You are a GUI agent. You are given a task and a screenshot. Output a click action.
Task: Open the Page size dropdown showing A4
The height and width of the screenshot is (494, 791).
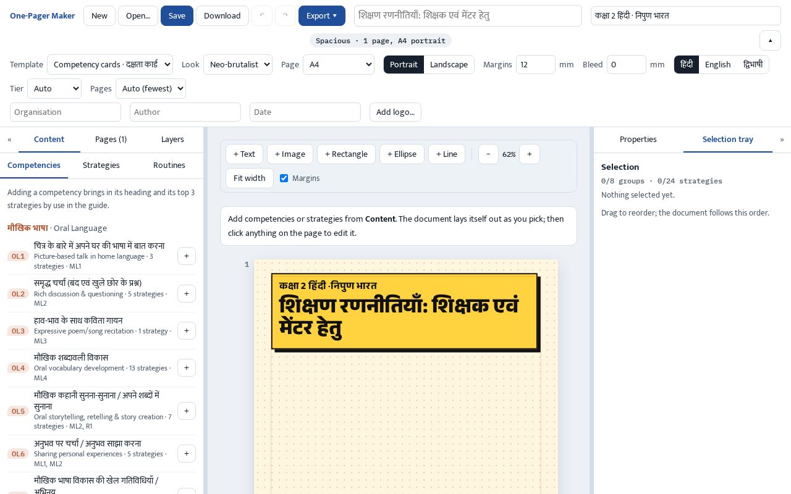(x=339, y=65)
